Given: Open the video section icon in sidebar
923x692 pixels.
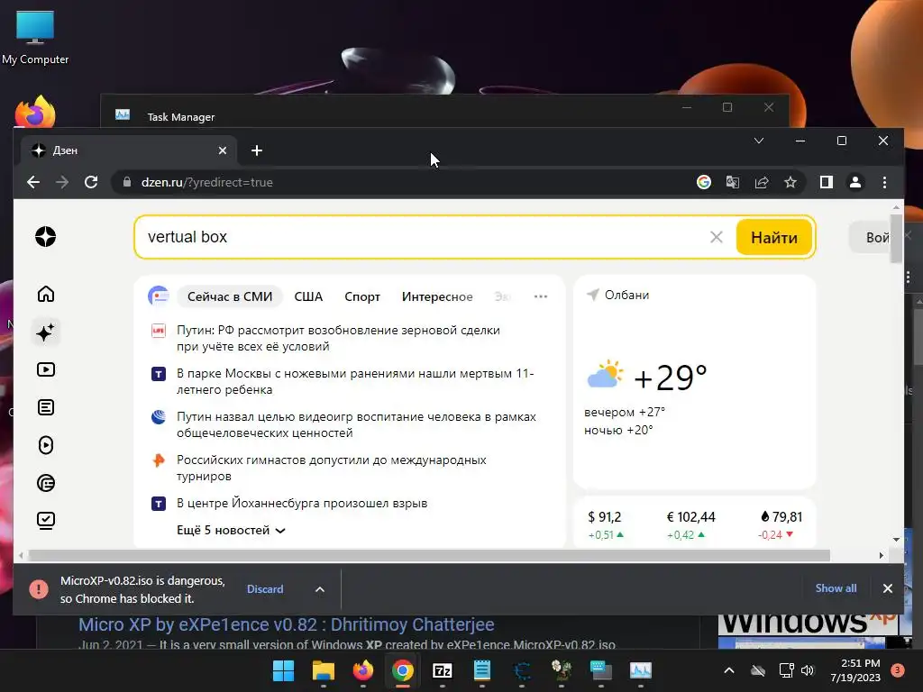Looking at the screenshot, I should 45,369.
